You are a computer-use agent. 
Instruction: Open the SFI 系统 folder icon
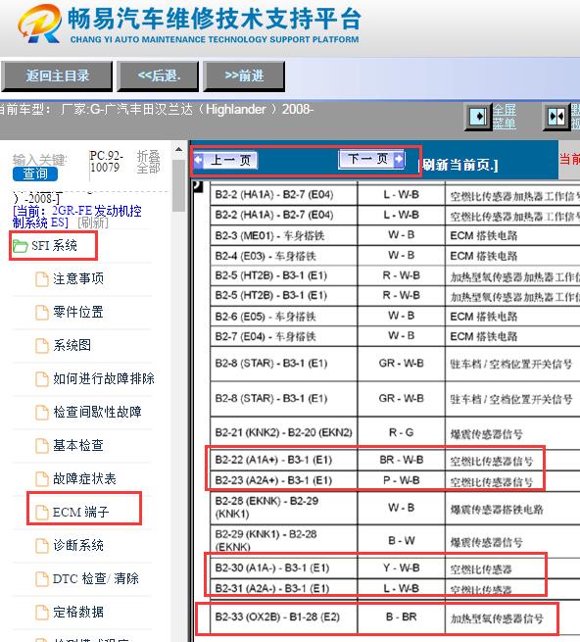[x=20, y=246]
